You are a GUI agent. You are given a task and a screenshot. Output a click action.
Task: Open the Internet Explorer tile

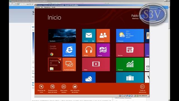point(69,50)
